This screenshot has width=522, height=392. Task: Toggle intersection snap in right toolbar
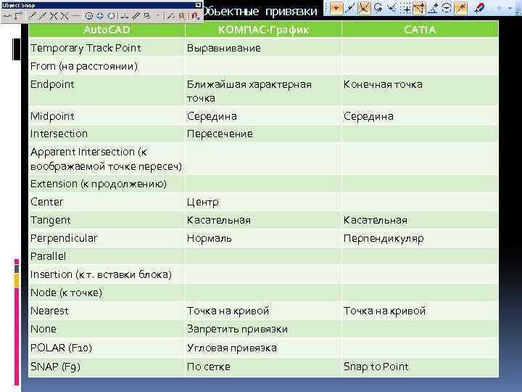(x=364, y=8)
